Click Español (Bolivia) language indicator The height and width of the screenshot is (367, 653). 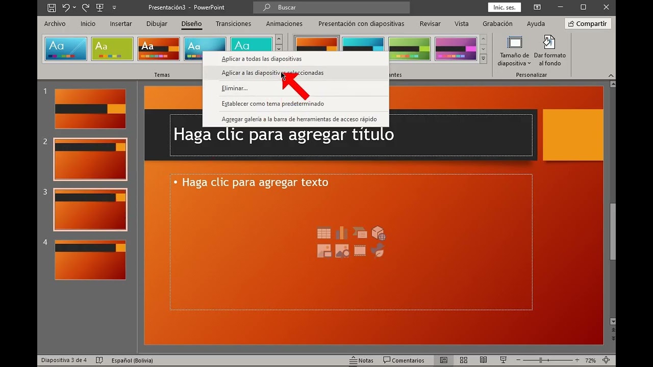tap(132, 360)
